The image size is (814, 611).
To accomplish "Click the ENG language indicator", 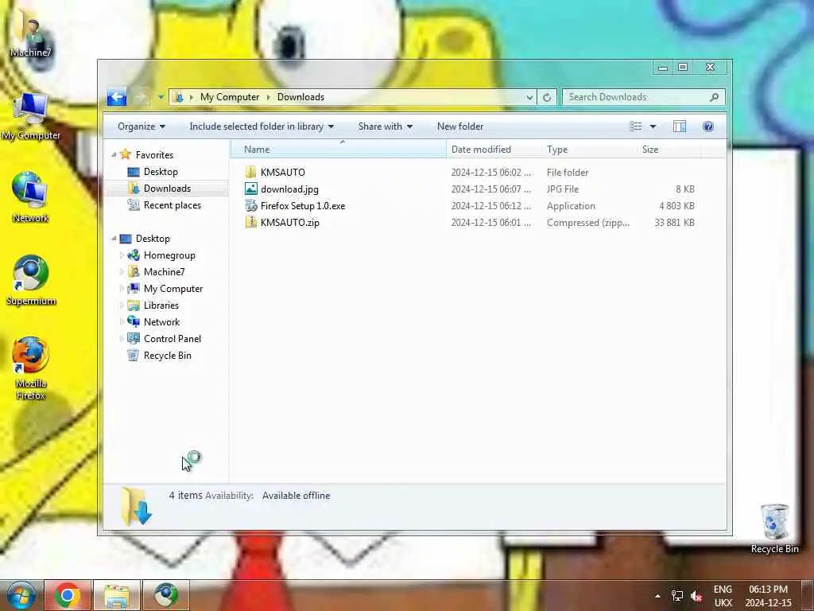I will (723, 590).
